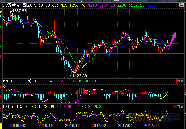Click the red exit arrow icon
The width and height of the screenshot is (186, 129).
click(x=181, y=5)
